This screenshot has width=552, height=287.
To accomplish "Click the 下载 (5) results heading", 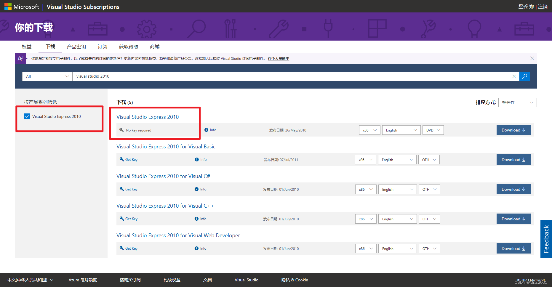I will pyautogui.click(x=125, y=102).
